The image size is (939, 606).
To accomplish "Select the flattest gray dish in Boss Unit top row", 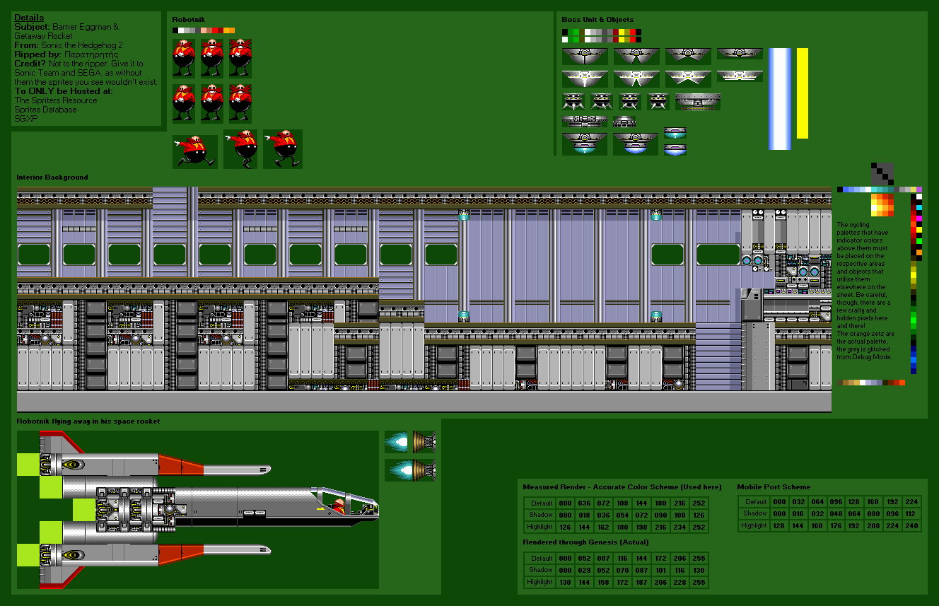I will point(740,54).
